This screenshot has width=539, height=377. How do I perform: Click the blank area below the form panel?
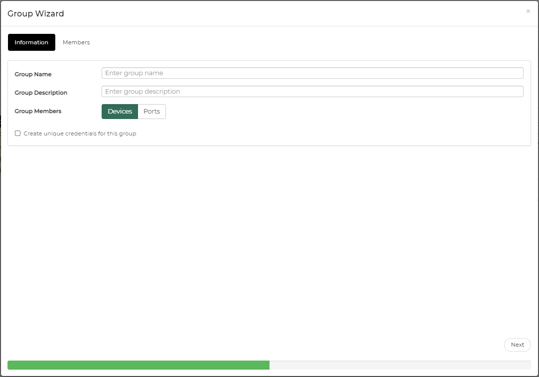point(269,239)
